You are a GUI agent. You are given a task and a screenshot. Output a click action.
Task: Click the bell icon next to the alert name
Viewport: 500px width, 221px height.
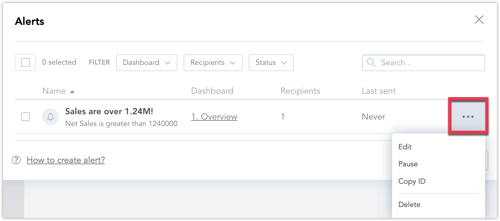point(51,117)
